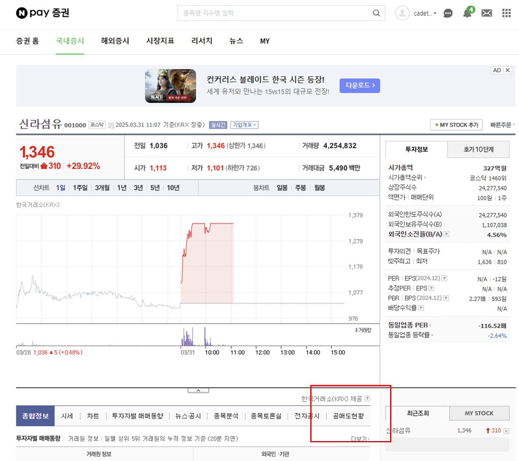The image size is (519, 461).
Task: Collapse the chart section arrow
Action: click(x=199, y=390)
